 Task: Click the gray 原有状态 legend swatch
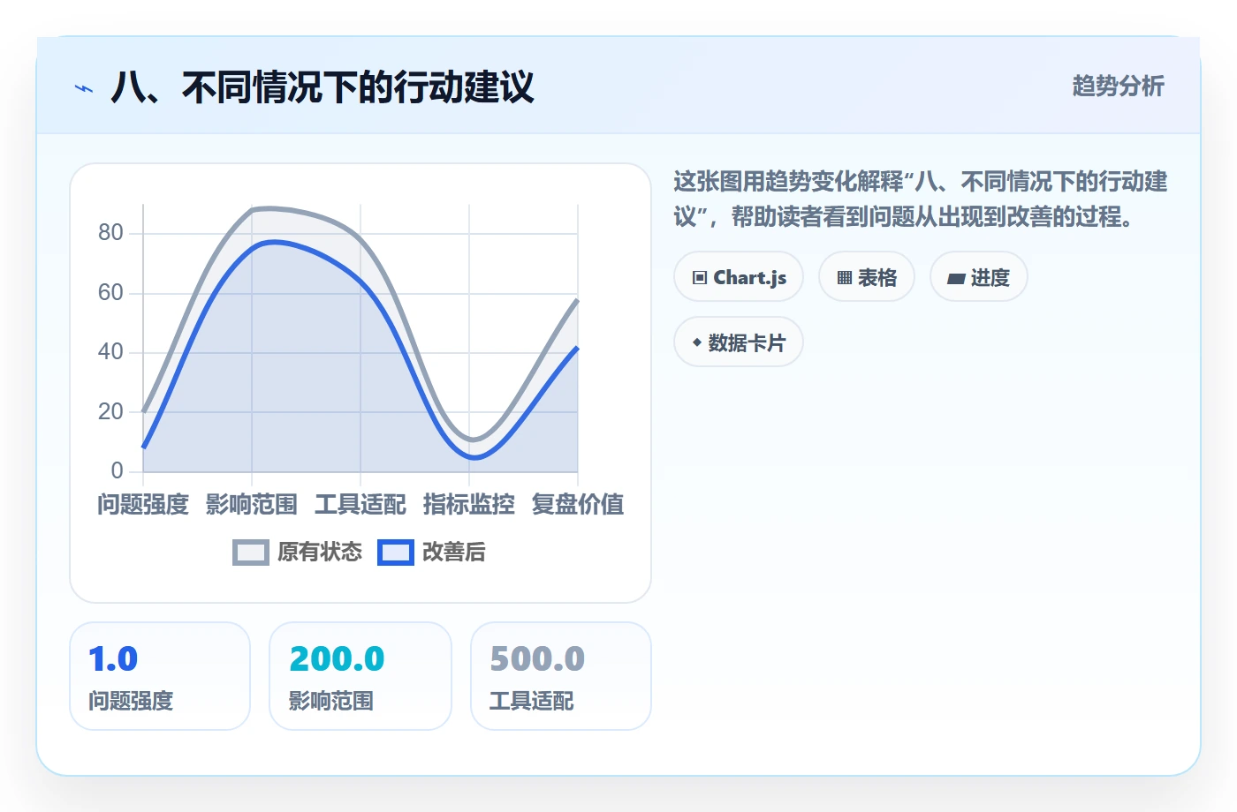pyautogui.click(x=251, y=553)
